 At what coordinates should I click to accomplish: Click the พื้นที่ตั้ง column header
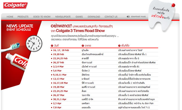click(125, 45)
